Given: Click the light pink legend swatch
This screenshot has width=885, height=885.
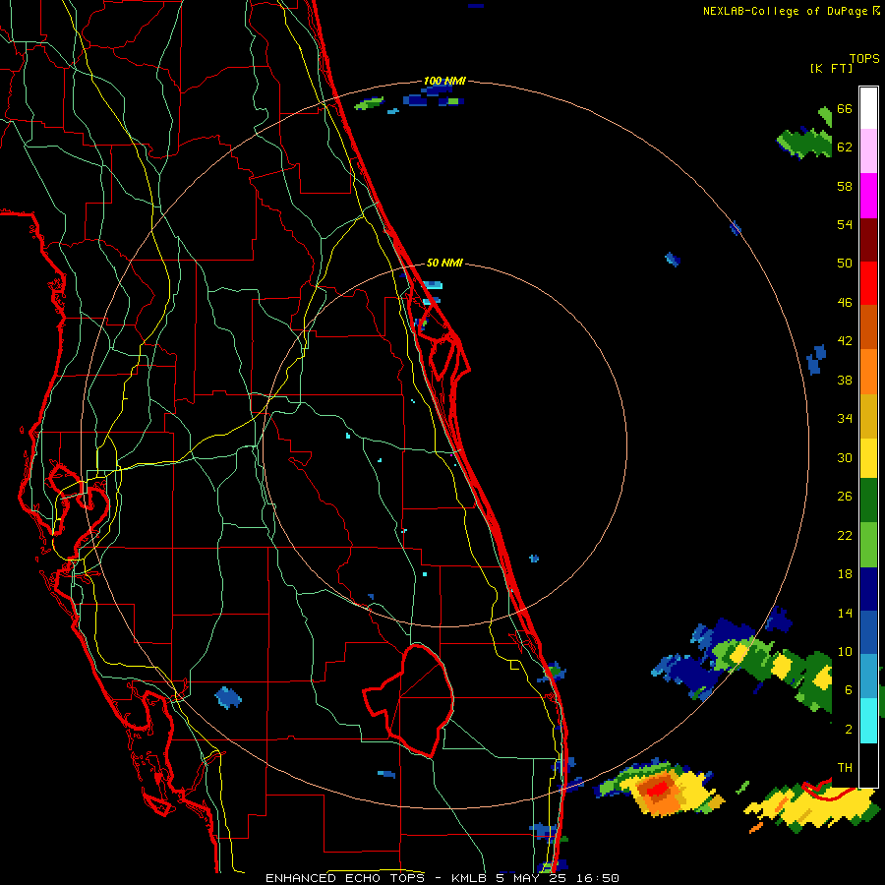Looking at the screenshot, I should pos(868,150).
